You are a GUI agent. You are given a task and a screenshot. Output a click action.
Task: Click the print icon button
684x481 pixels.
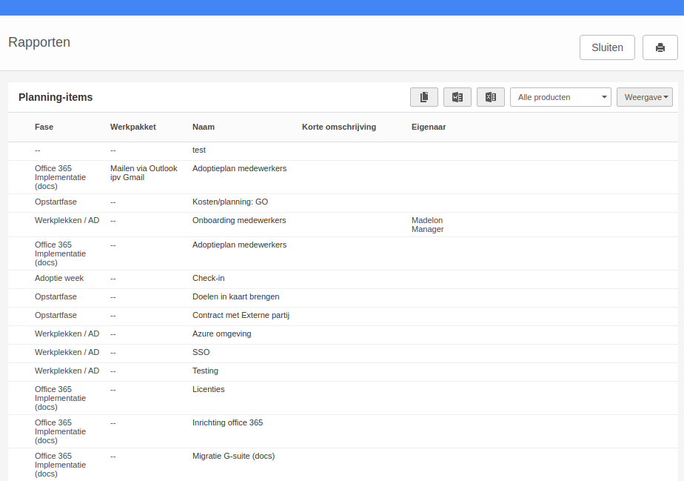660,47
